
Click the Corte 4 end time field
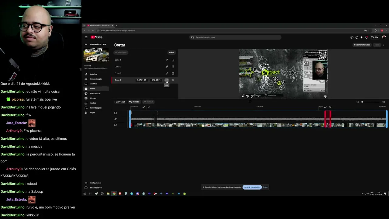(156, 80)
